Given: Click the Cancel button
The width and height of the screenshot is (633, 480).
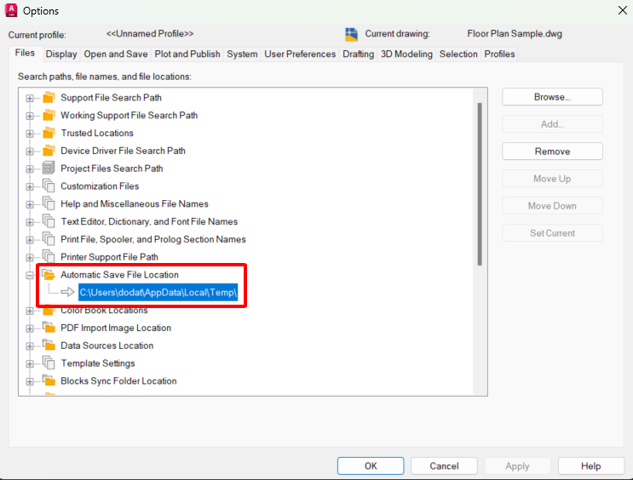Looking at the screenshot, I should click(444, 466).
